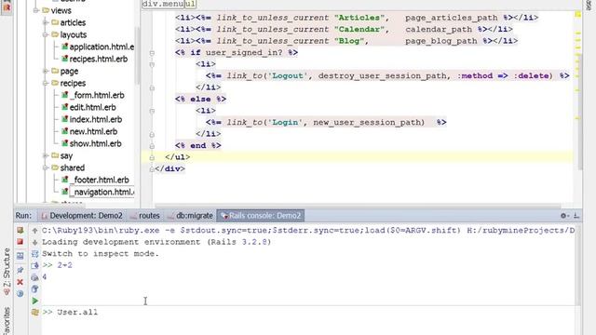596x335 pixels.
Task: Collapse the views folder node
Action: coord(35,10)
